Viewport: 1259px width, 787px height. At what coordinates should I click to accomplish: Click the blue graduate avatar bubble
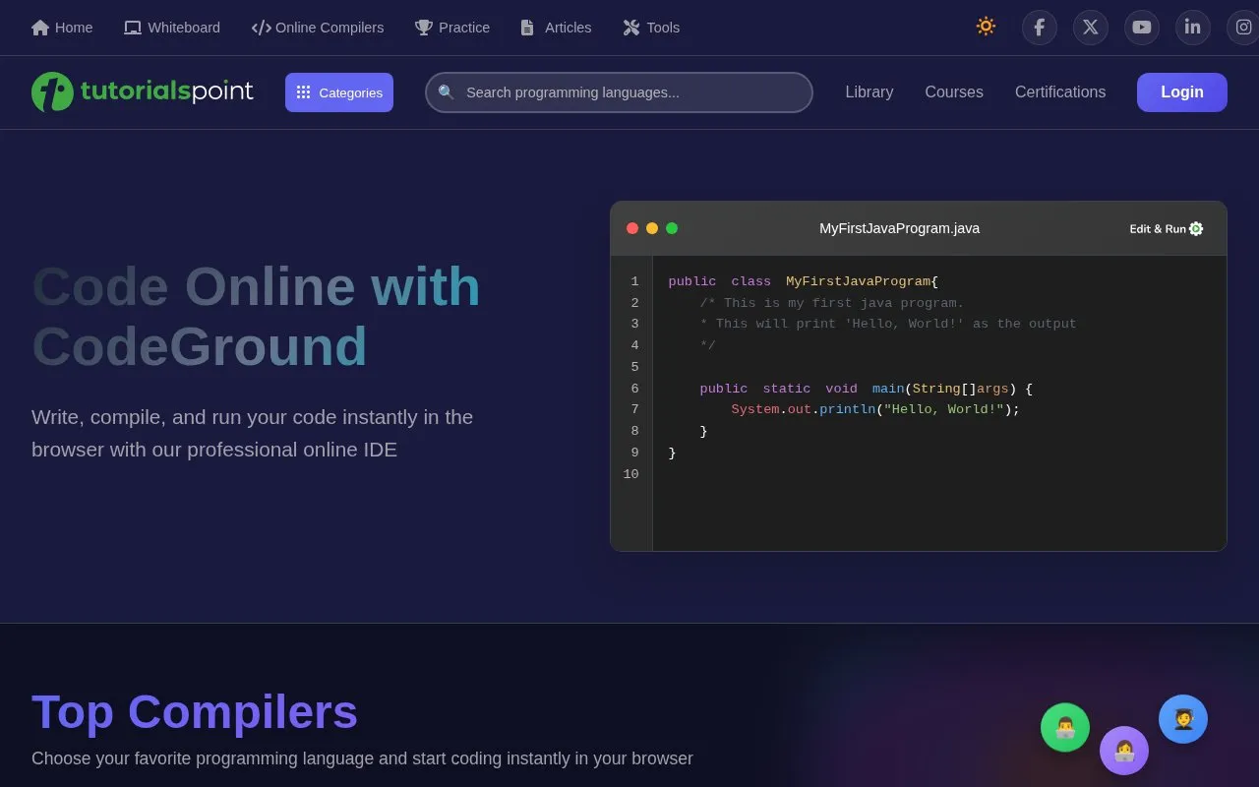tap(1183, 719)
